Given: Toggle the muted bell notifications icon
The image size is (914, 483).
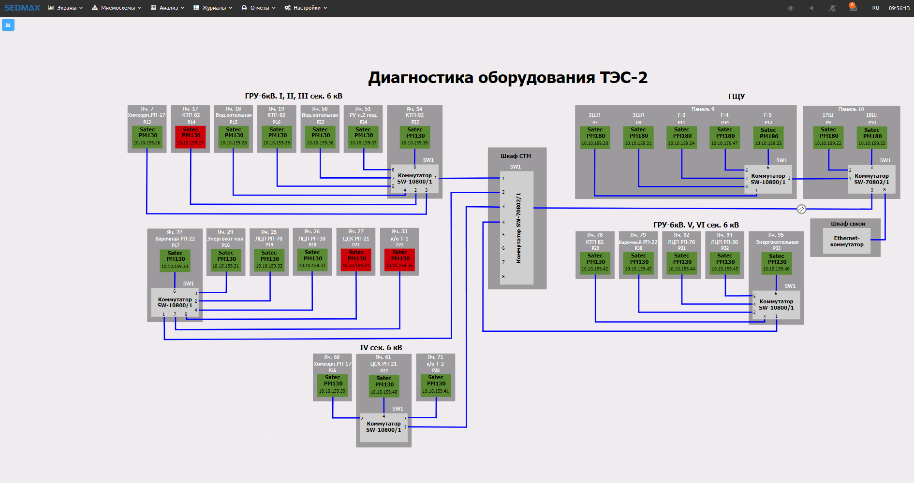Looking at the screenshot, I should click(x=832, y=8).
